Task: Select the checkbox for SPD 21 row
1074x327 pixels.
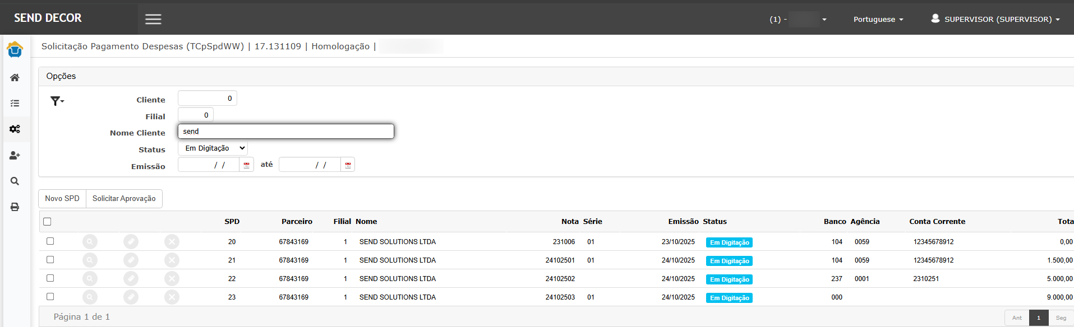Action: pyautogui.click(x=50, y=260)
